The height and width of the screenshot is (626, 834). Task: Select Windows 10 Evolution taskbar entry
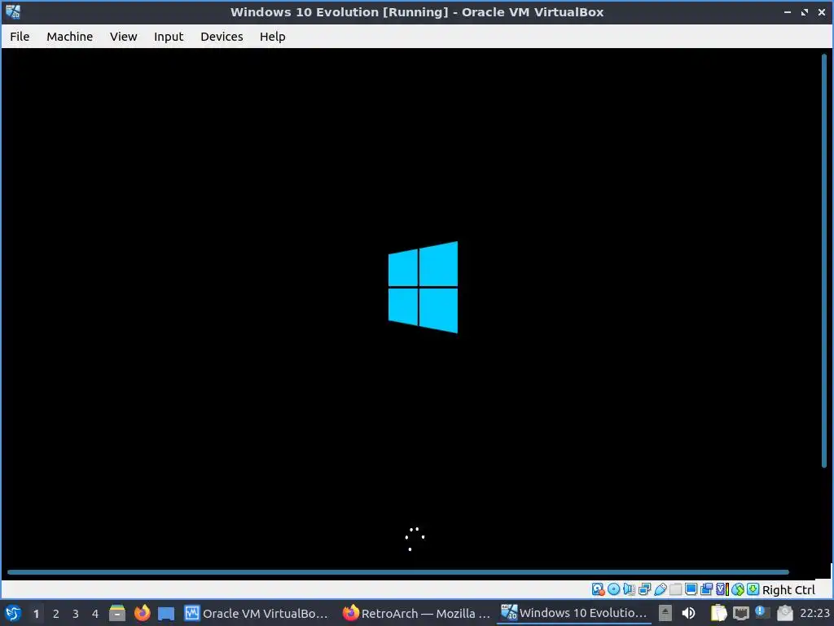574,613
